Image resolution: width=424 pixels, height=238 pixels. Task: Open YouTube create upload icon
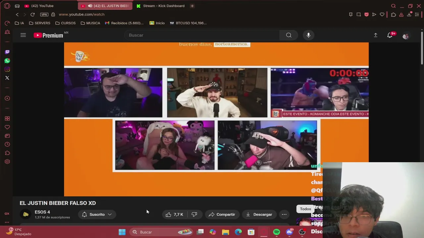click(x=376, y=35)
